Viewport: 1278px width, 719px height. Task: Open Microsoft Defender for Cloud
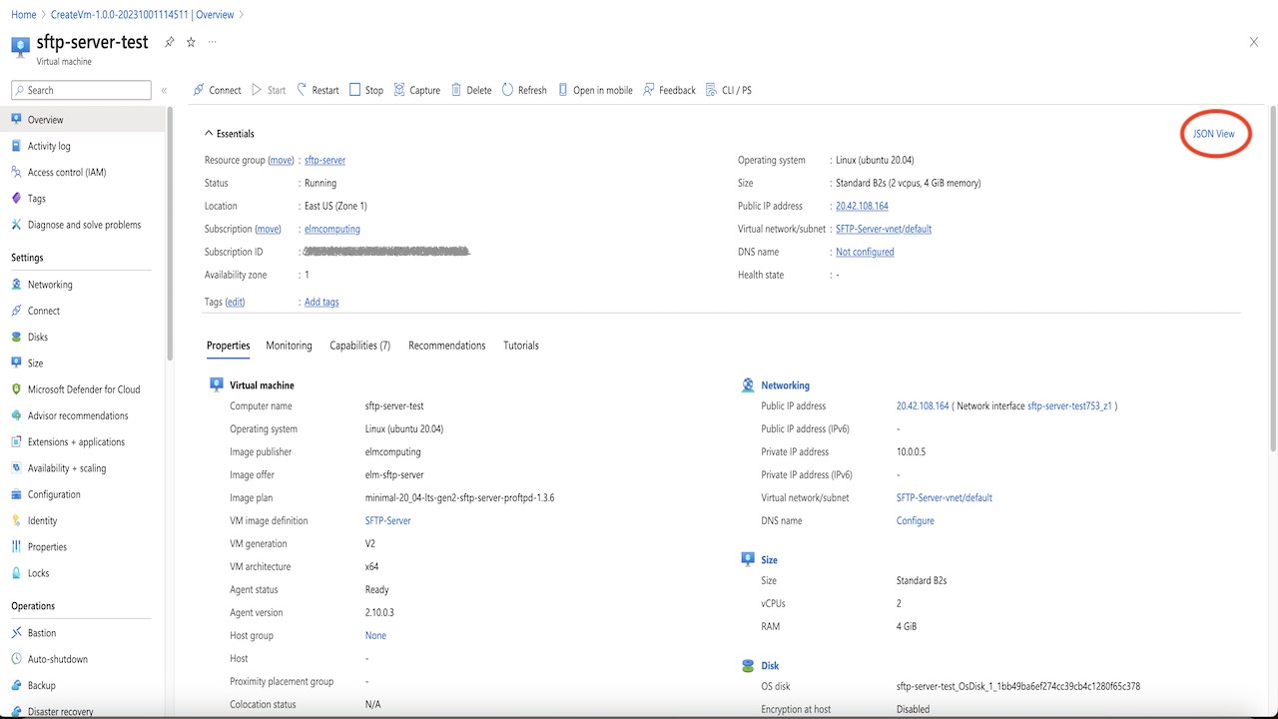coord(82,389)
